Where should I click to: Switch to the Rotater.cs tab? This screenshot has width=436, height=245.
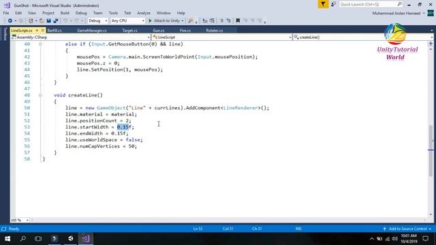click(215, 31)
